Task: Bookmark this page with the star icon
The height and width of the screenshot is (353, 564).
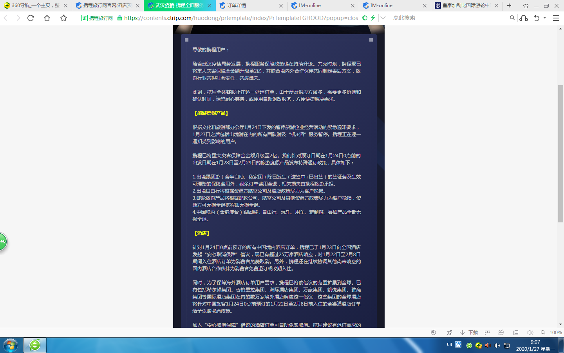Action: [x=63, y=18]
